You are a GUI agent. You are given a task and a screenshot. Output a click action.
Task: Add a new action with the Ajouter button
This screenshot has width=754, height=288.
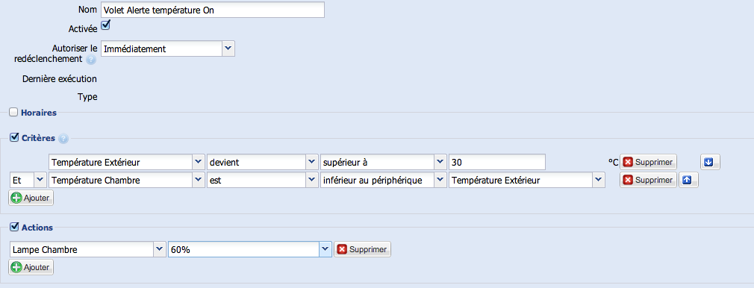(31, 267)
